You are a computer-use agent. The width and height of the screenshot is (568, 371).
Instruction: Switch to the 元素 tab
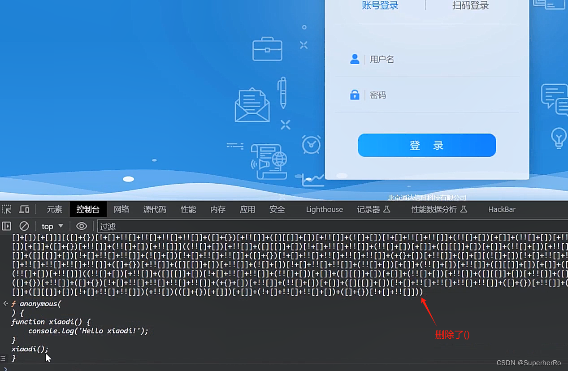coord(55,209)
